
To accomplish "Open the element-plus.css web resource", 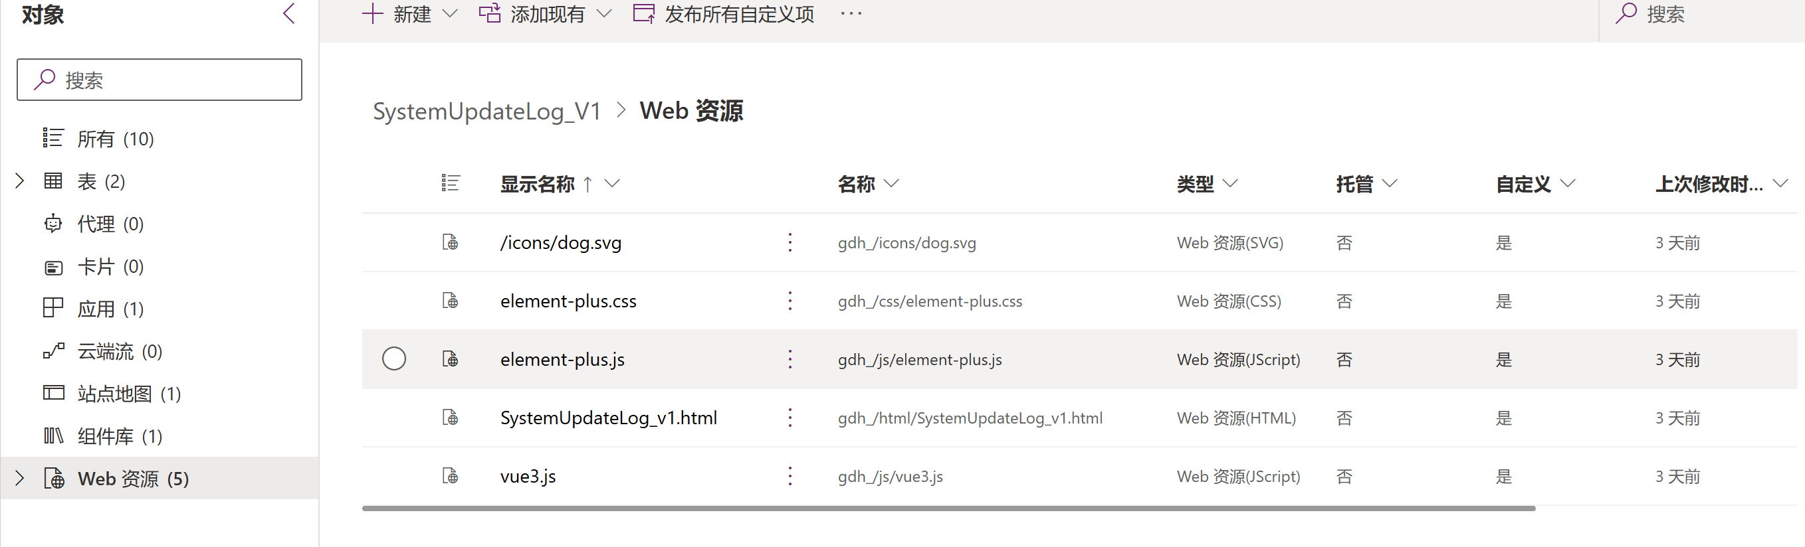I will (x=568, y=301).
